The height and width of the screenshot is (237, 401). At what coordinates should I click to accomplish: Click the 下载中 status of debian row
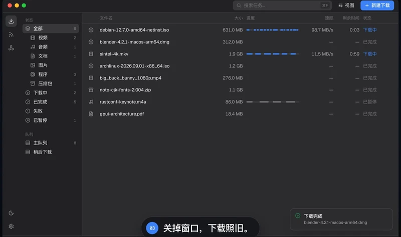370,30
